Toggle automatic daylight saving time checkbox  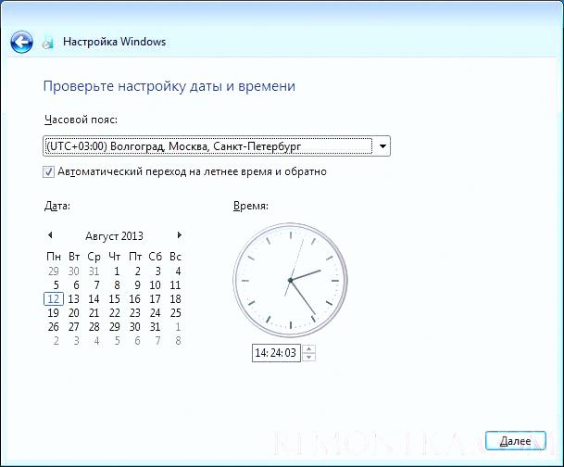[x=48, y=171]
